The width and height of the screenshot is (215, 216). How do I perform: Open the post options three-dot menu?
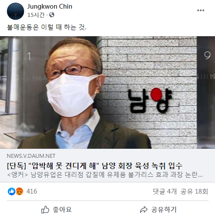201,10
